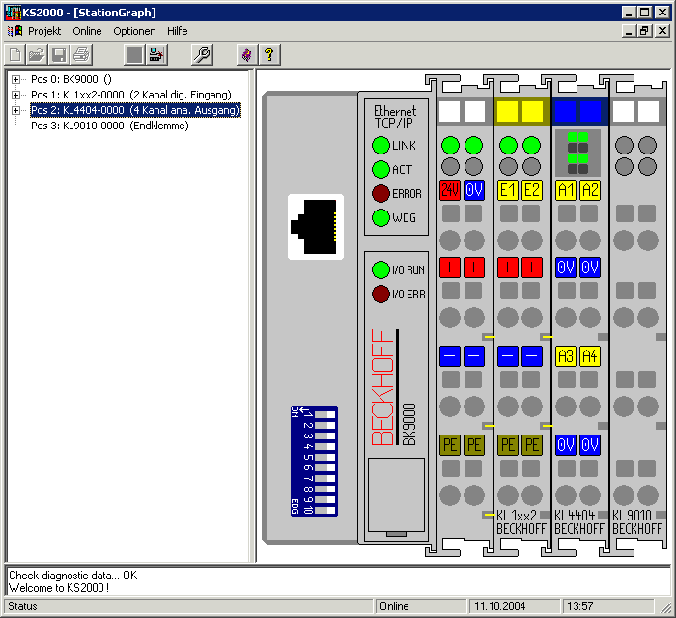Toggle DIP switch 2 on address block
This screenshot has width=676, height=618.
324,426
